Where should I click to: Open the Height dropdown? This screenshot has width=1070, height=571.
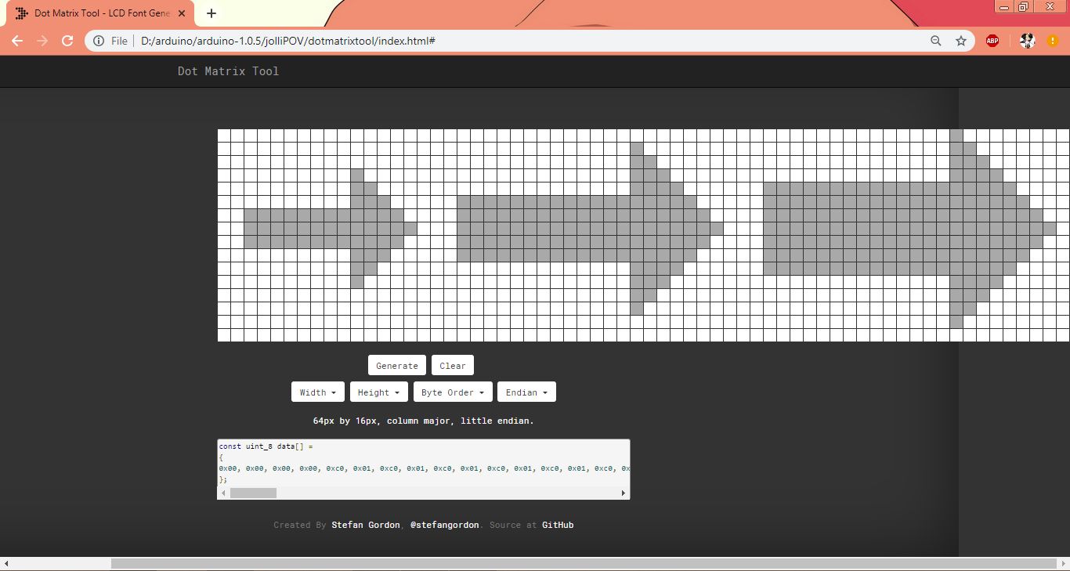tap(378, 392)
